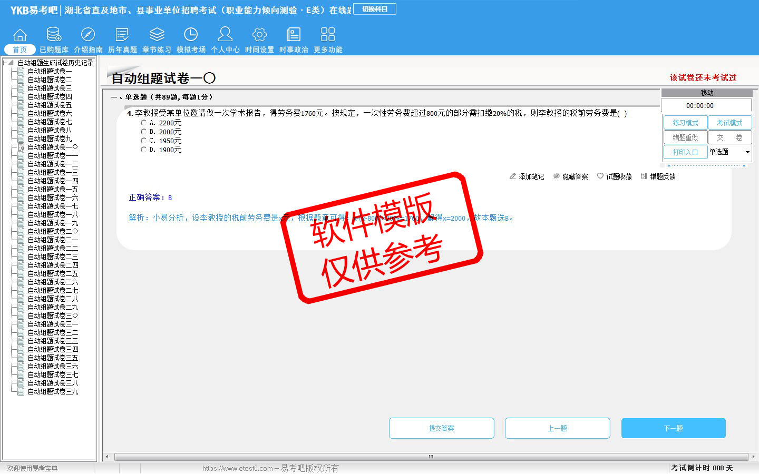Open 自动组题试卷一五 in the tree
759x474 pixels.
pyautogui.click(x=53, y=189)
